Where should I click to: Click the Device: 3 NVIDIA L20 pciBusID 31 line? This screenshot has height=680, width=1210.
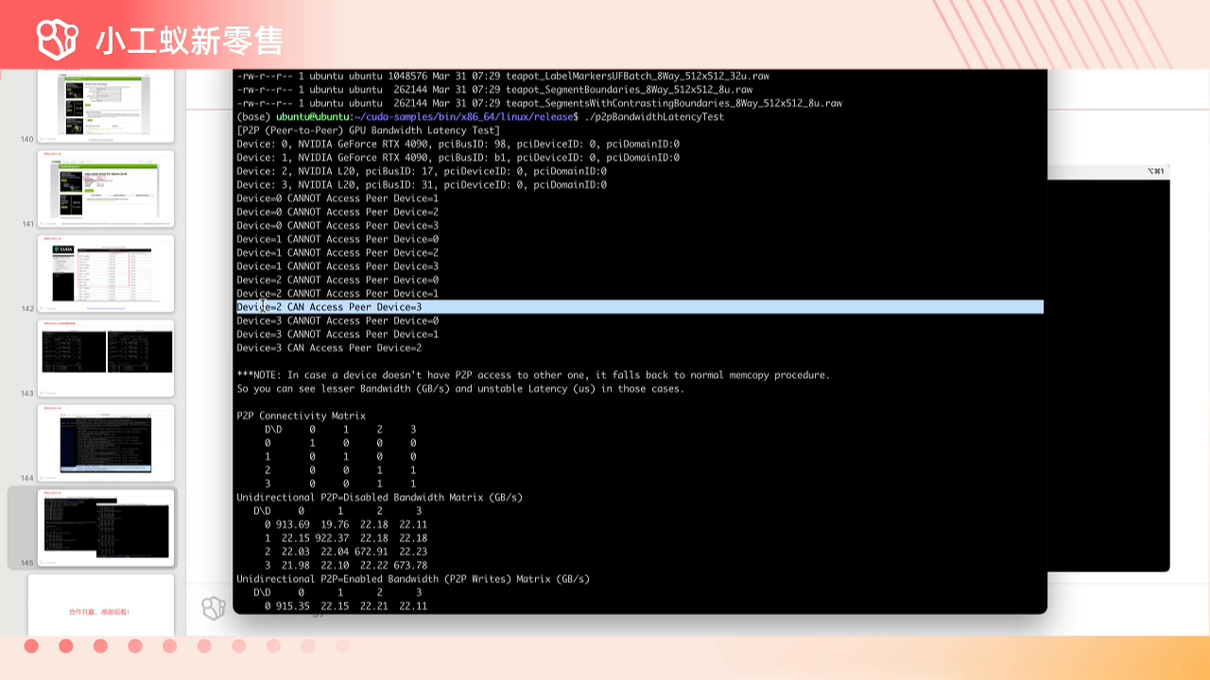point(422,185)
